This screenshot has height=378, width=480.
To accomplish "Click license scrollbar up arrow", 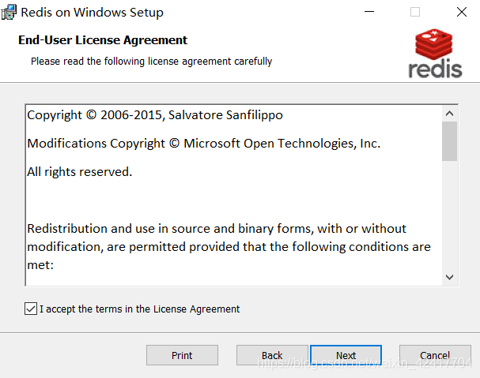I will point(449,114).
